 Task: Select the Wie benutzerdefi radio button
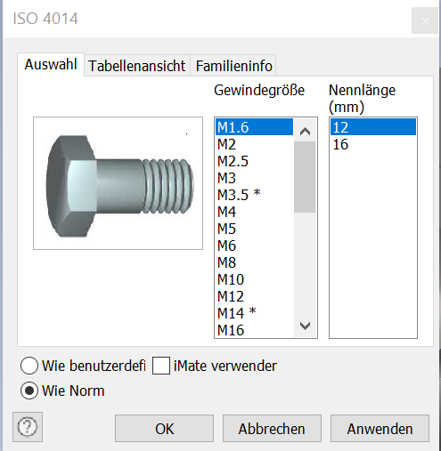(x=29, y=366)
